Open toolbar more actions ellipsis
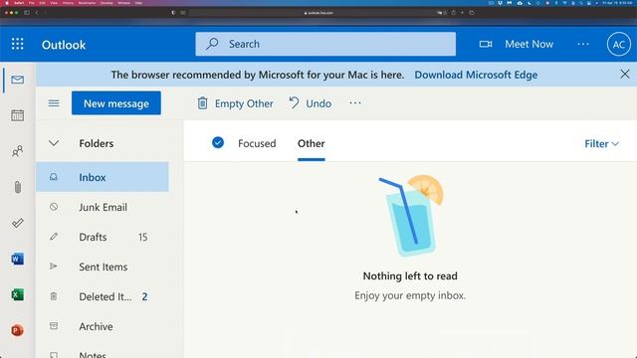Screen dimensions: 637x358 pos(355,103)
